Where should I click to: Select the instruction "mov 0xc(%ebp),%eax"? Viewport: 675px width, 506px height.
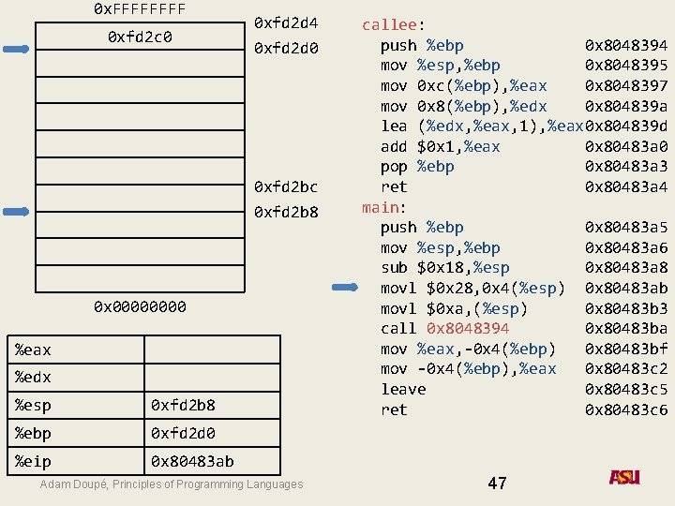pyautogui.click(x=464, y=86)
